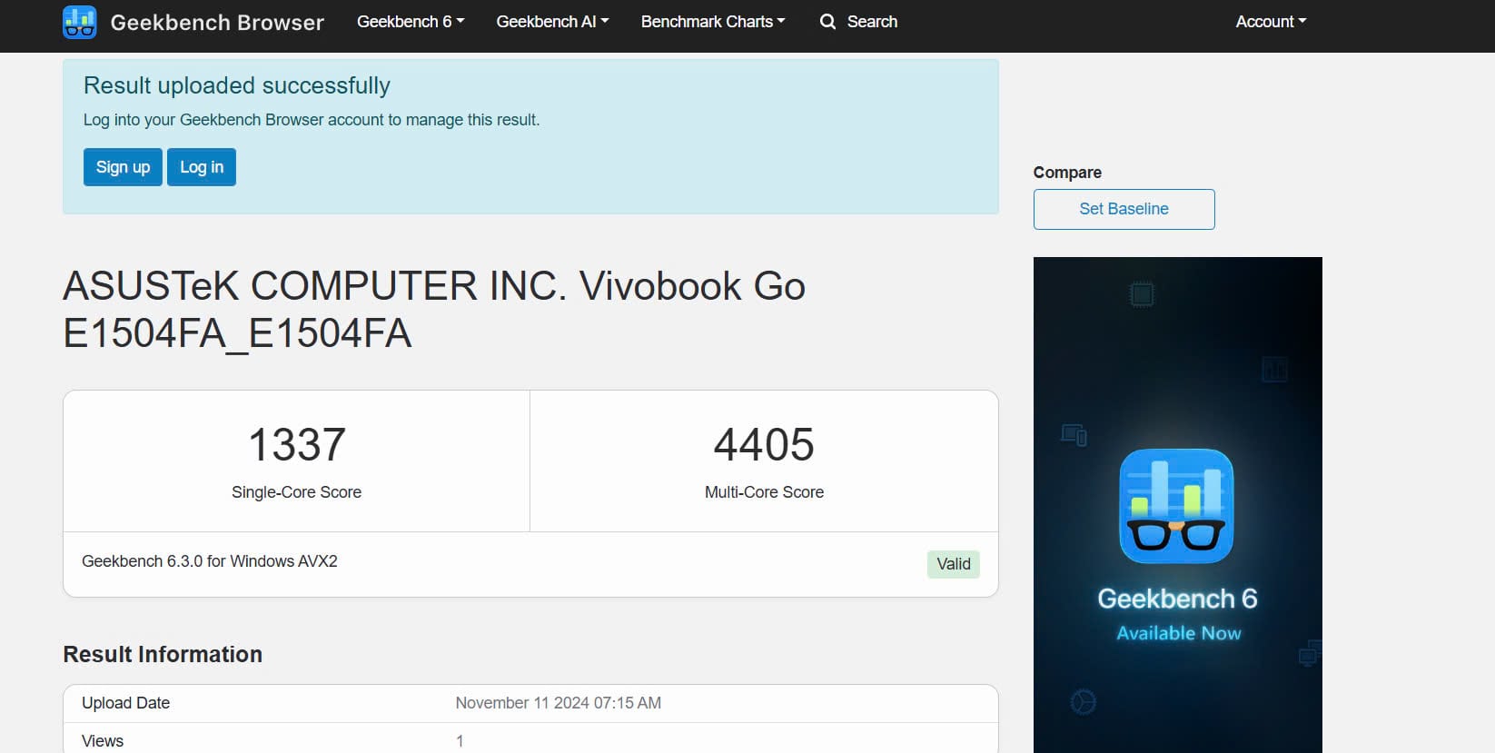The height and width of the screenshot is (753, 1495).
Task: Click the Compare section heading
Action: click(x=1067, y=173)
